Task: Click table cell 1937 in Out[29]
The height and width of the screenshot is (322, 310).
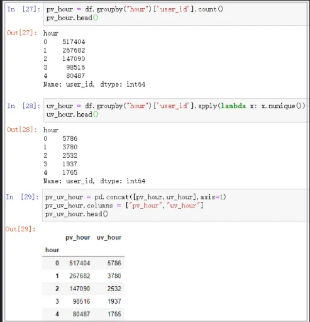Action: click(114, 301)
